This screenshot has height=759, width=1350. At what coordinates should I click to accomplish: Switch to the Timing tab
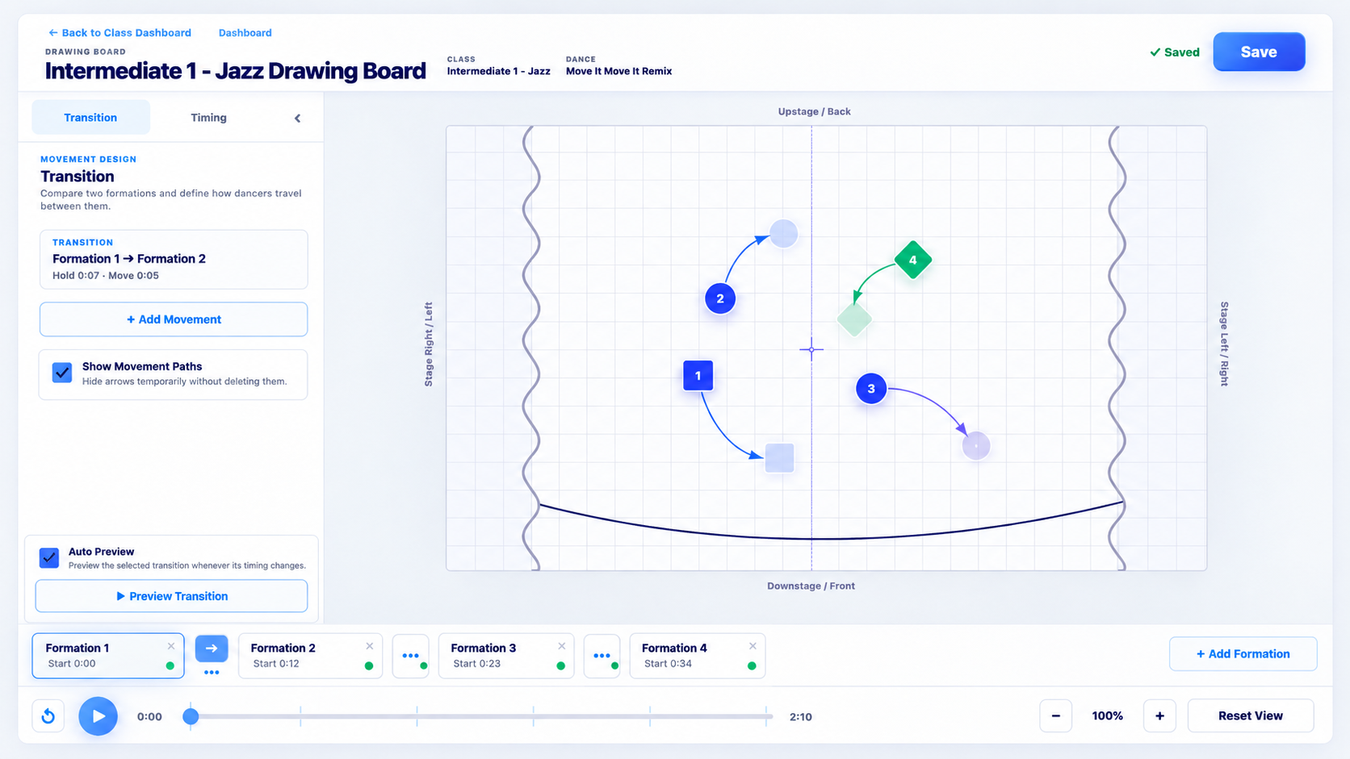(208, 118)
